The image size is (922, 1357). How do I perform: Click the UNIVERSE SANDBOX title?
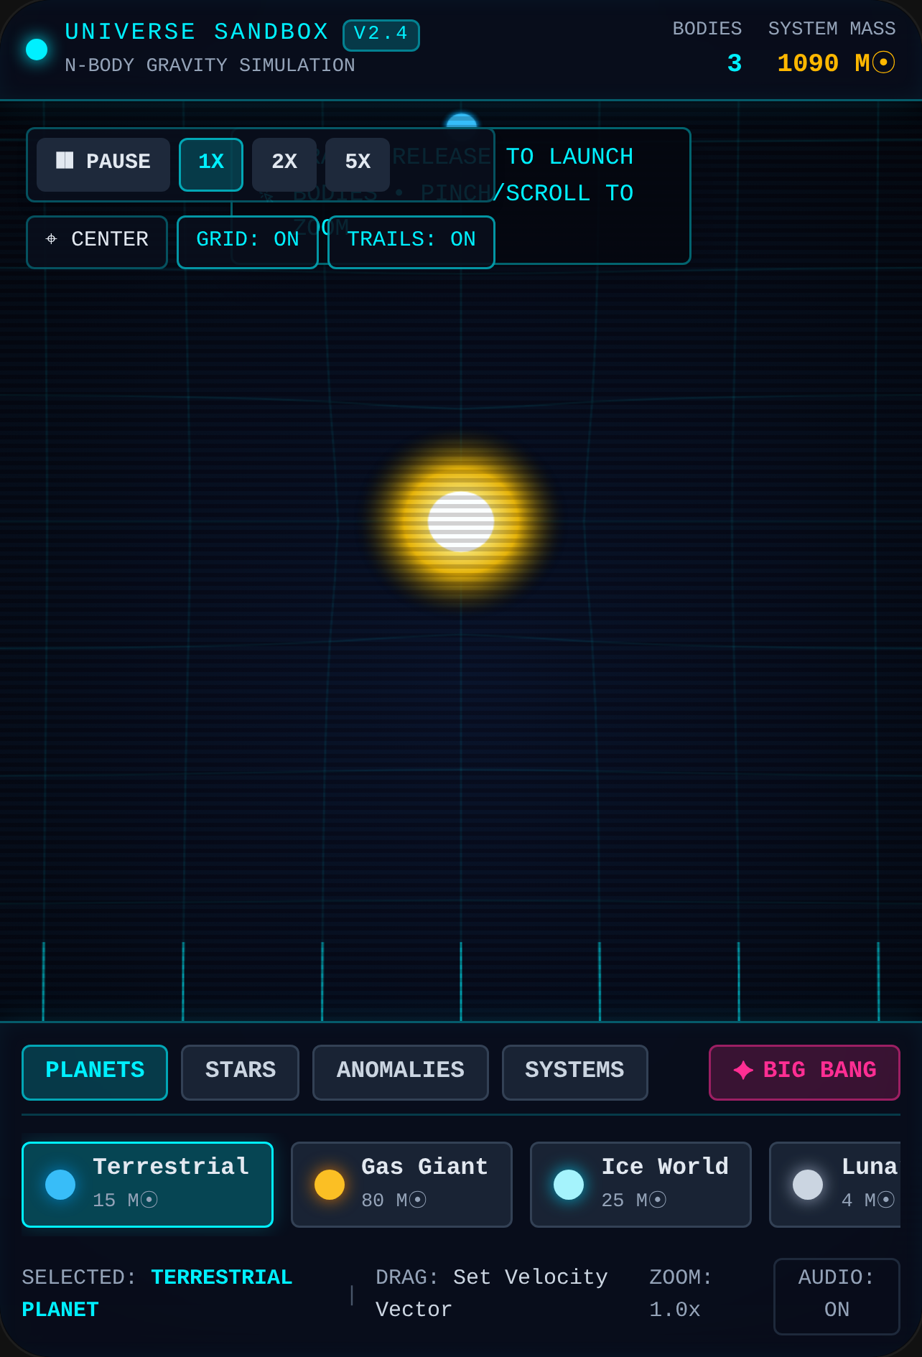[x=197, y=32]
